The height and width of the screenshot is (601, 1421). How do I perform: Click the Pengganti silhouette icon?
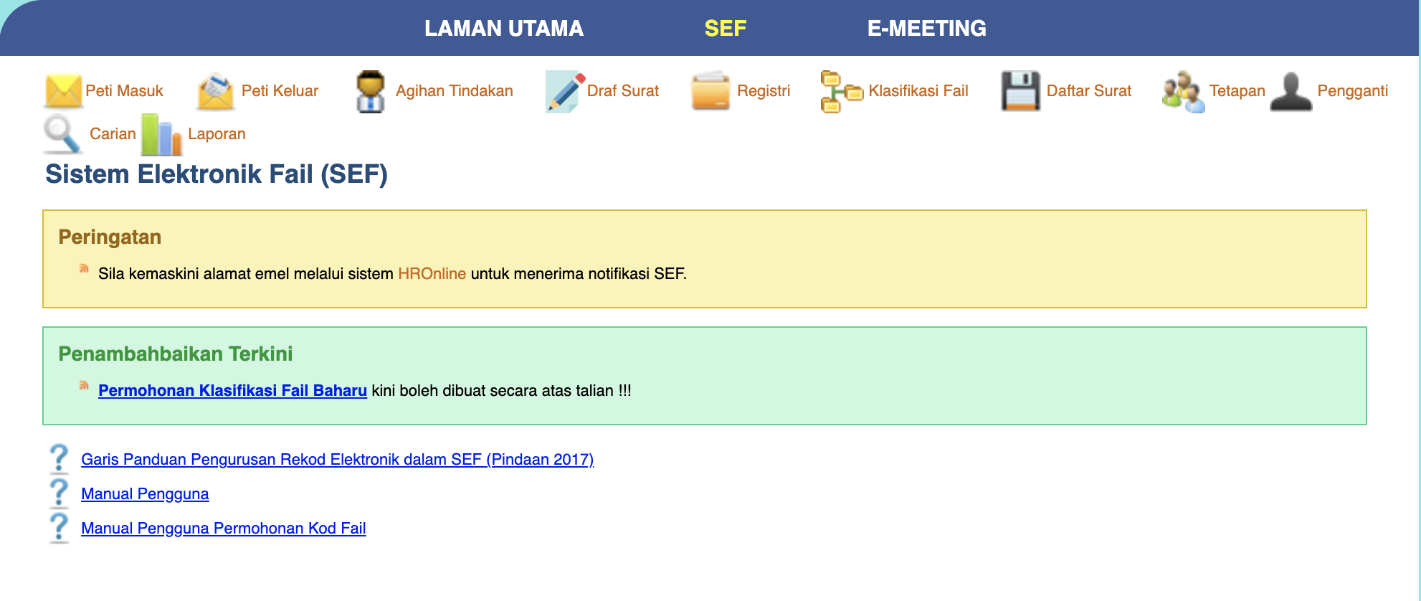1291,91
